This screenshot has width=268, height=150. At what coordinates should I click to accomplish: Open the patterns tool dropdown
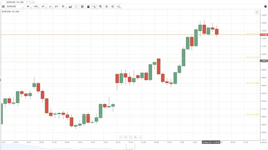click(63, 6)
